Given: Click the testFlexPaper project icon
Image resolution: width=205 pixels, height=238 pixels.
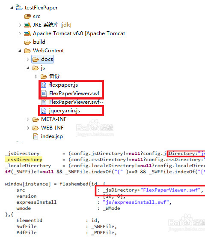Looking at the screenshot, I should point(19,7).
